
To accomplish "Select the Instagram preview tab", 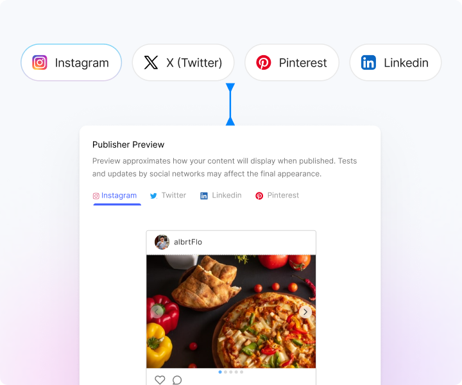I will [x=115, y=195].
